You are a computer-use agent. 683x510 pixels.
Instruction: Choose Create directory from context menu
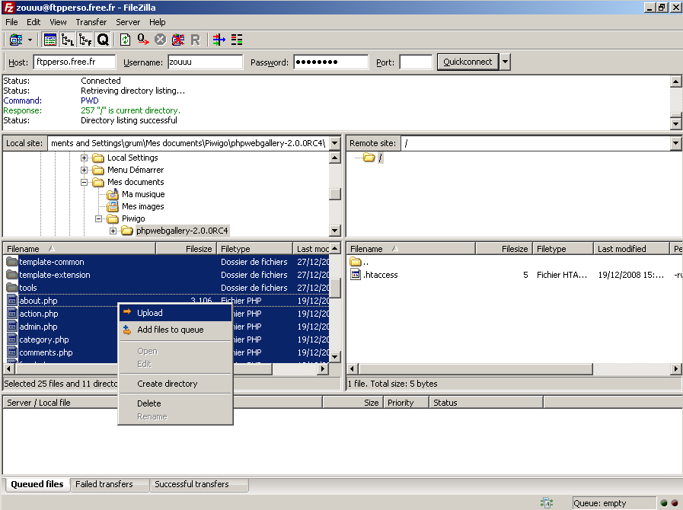176,384
